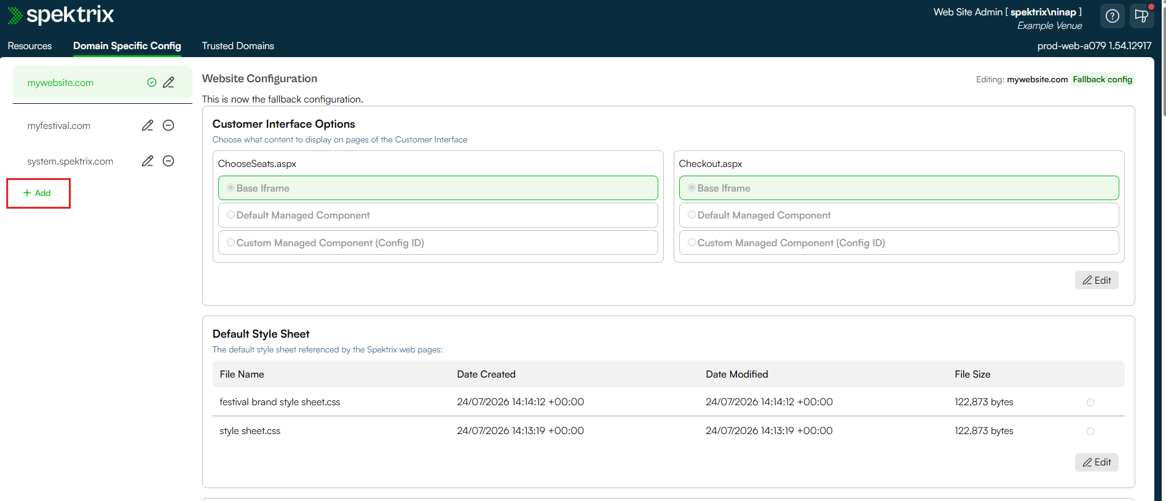Select mywebsite.com in the domain list

[x=60, y=82]
